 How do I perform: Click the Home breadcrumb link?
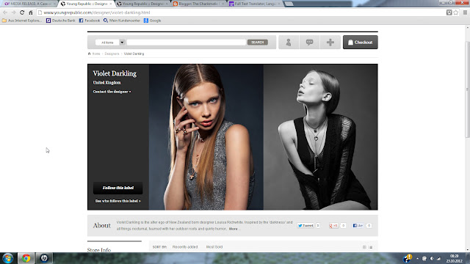96,54
